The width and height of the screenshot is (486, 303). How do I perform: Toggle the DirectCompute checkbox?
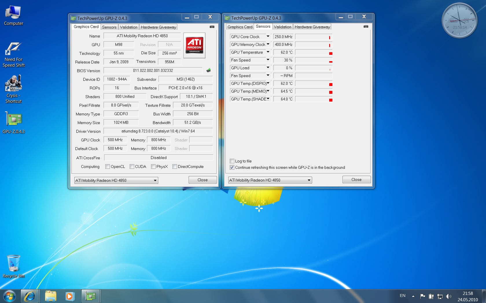click(175, 167)
